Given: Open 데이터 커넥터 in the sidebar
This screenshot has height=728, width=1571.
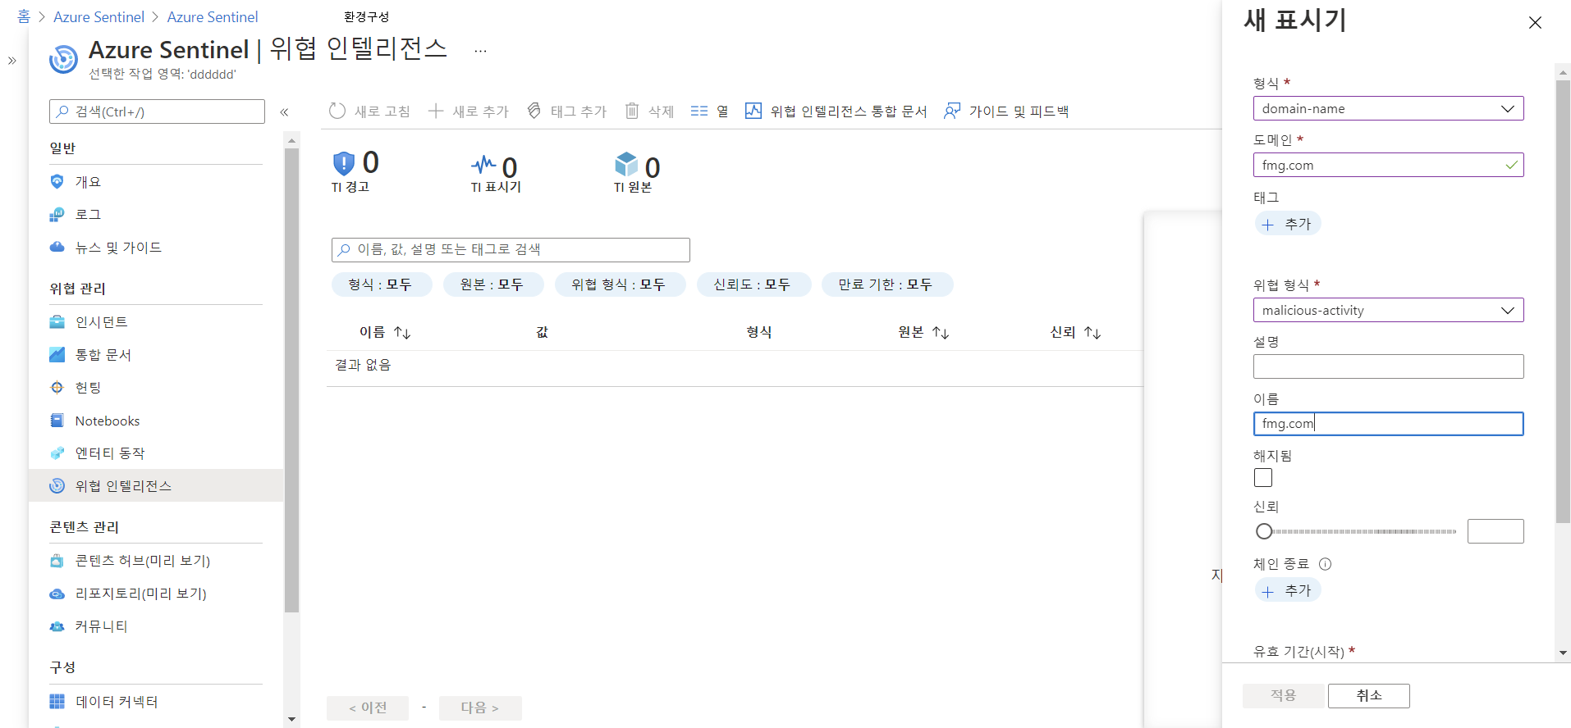Looking at the screenshot, I should point(156,702).
